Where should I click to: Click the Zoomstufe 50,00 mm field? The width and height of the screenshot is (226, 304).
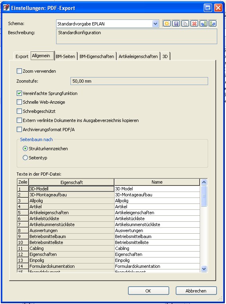click(139, 81)
